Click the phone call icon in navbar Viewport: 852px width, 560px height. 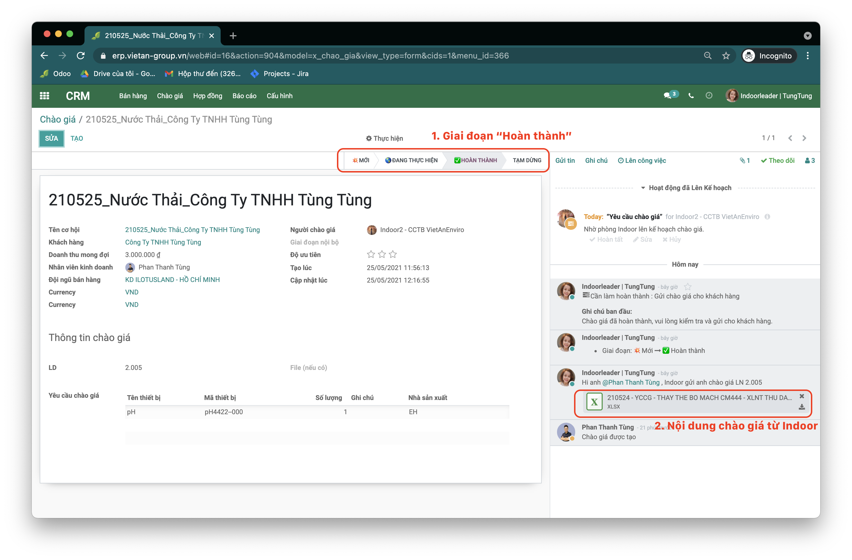tap(691, 96)
